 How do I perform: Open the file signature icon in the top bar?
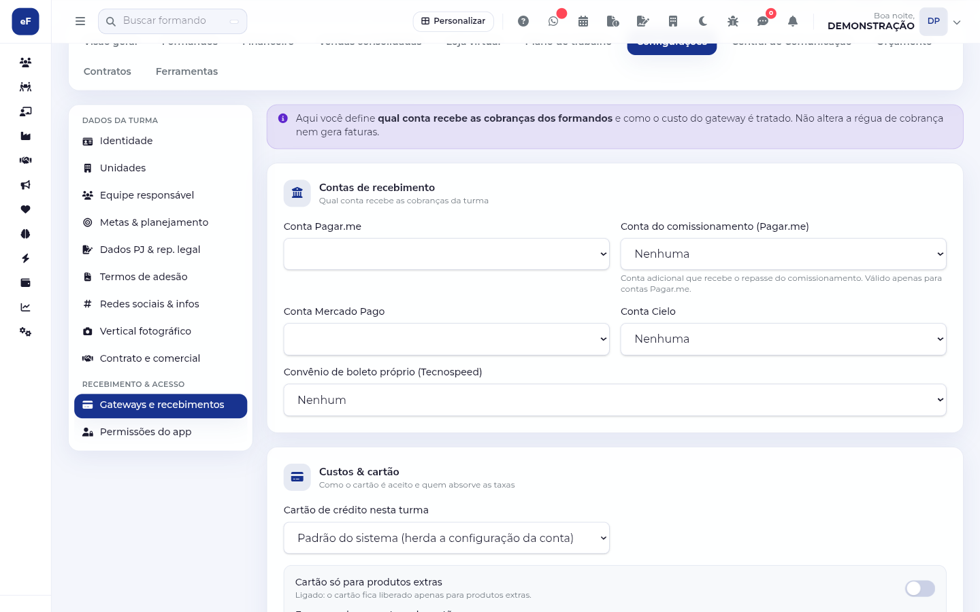(643, 21)
